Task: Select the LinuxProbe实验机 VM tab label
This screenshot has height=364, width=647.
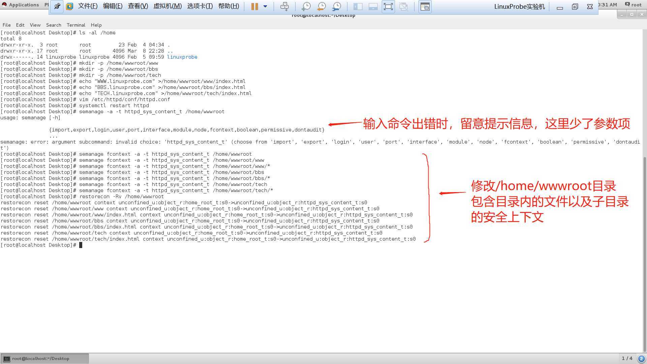Action: pos(519,7)
